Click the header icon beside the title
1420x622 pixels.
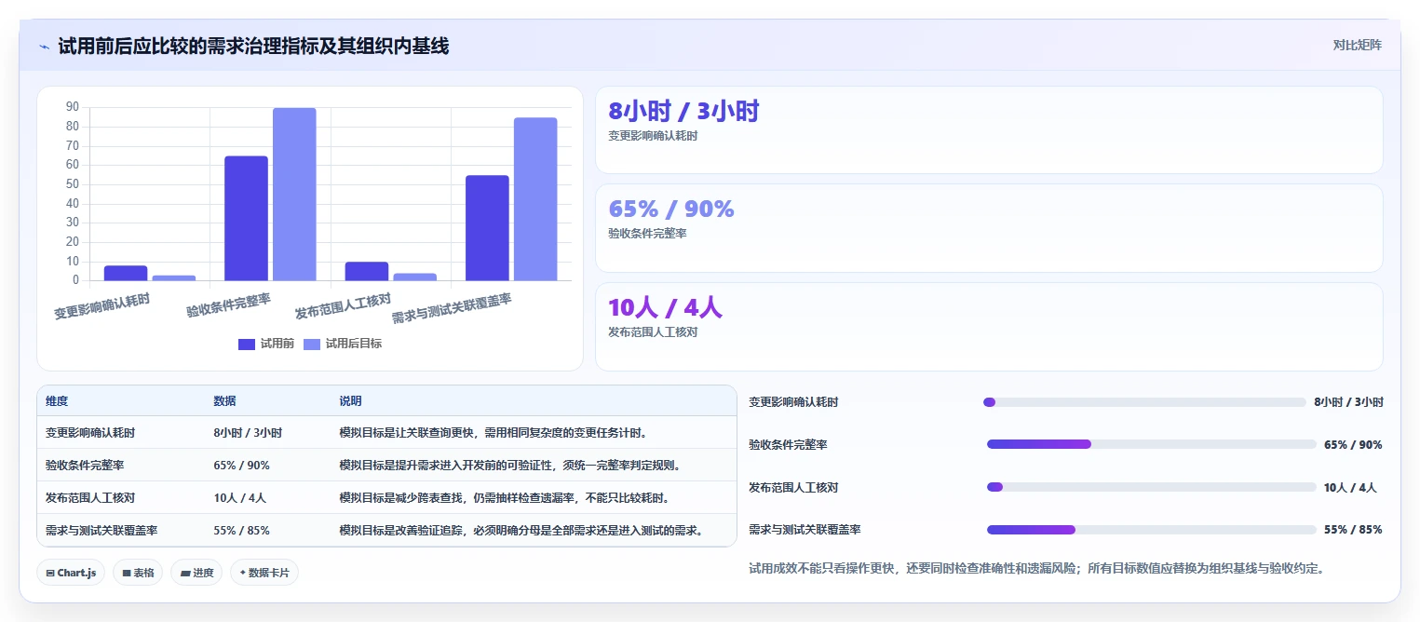[x=44, y=46]
